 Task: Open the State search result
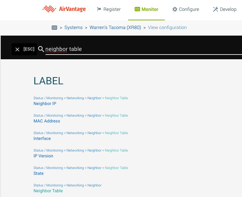click(x=39, y=173)
